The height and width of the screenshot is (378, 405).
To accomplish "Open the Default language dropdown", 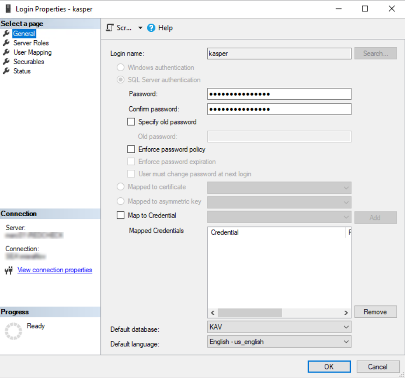I will point(346,342).
